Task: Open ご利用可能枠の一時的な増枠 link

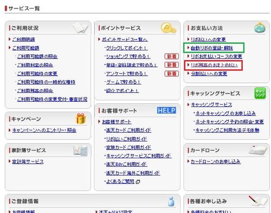Action: click(x=46, y=82)
